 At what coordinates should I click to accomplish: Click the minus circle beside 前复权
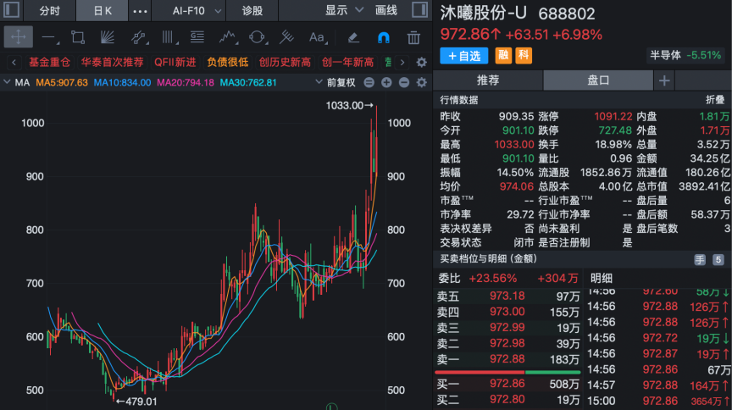[369, 83]
